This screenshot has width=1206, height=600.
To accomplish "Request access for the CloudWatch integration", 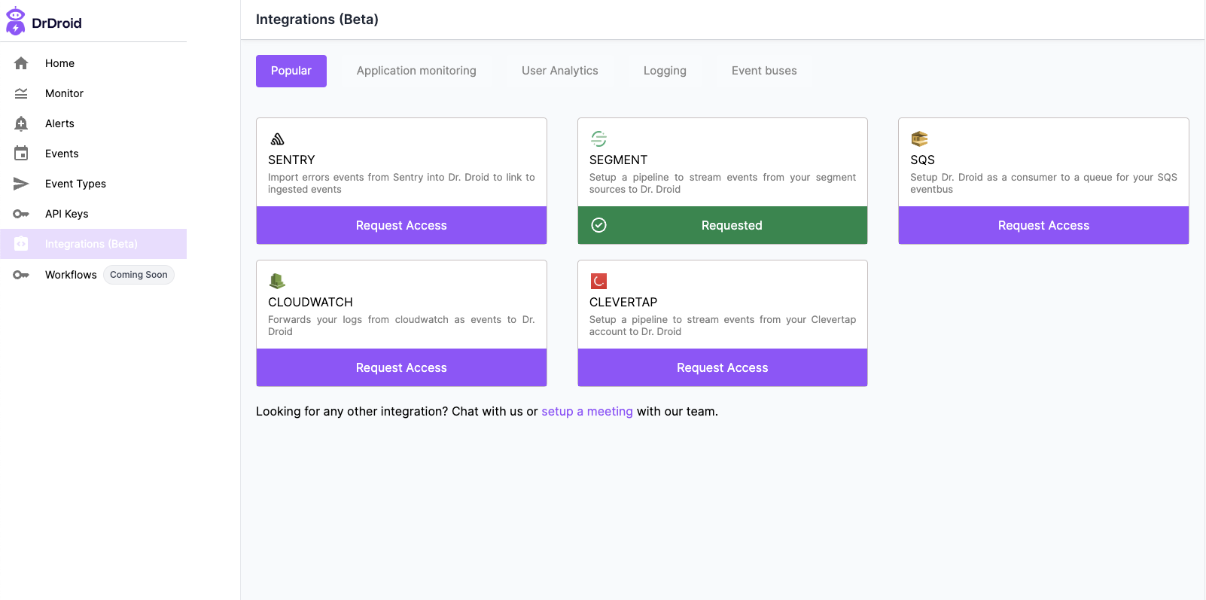I will tap(401, 367).
